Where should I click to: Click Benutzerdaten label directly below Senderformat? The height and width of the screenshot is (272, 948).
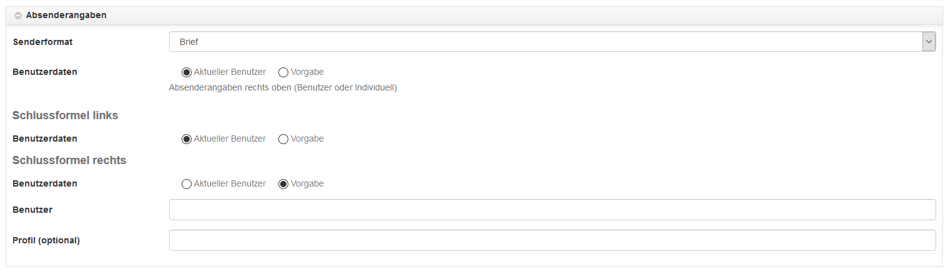45,72
